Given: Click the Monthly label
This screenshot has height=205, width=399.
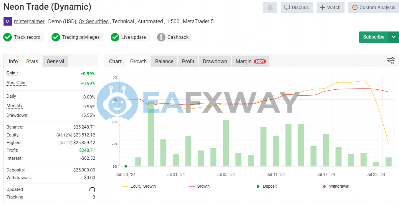Looking at the screenshot, I should (15, 106).
